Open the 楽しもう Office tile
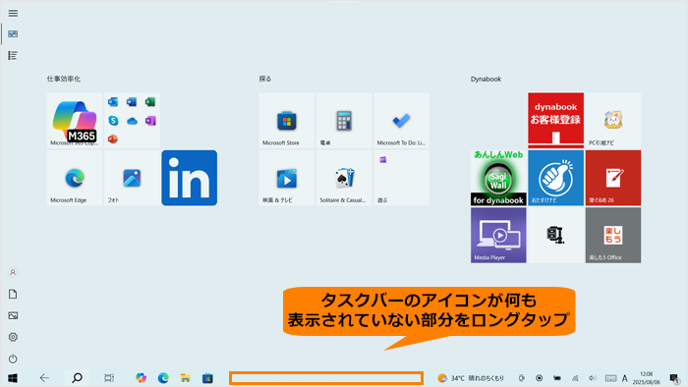The image size is (688, 387). coord(613,236)
